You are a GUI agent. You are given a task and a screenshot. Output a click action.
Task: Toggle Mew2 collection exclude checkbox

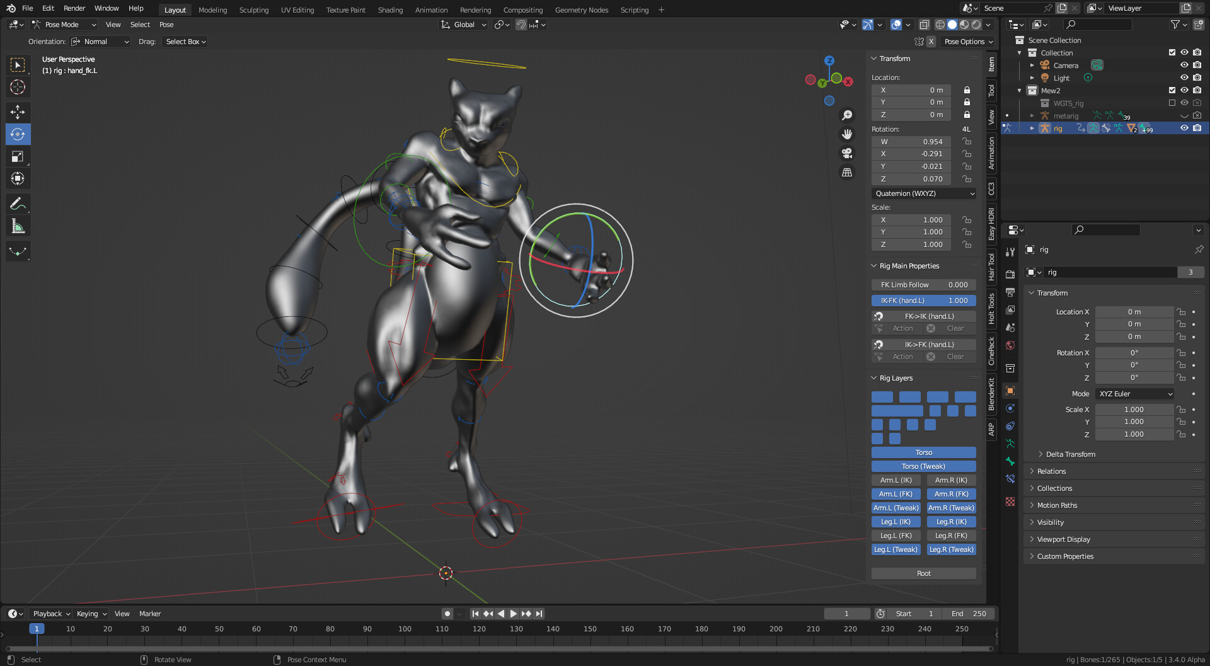[1172, 91]
